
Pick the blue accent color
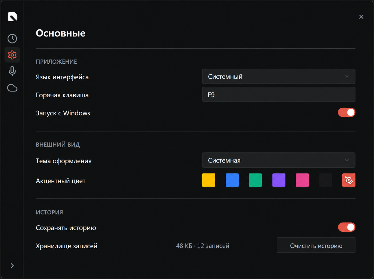pos(232,180)
